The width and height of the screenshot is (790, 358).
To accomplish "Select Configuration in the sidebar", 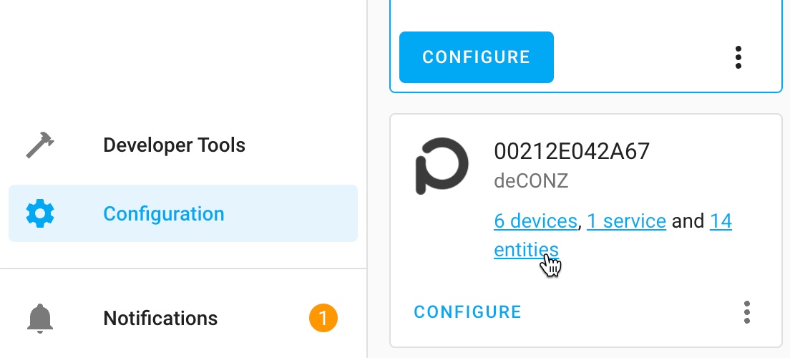I will [x=163, y=213].
